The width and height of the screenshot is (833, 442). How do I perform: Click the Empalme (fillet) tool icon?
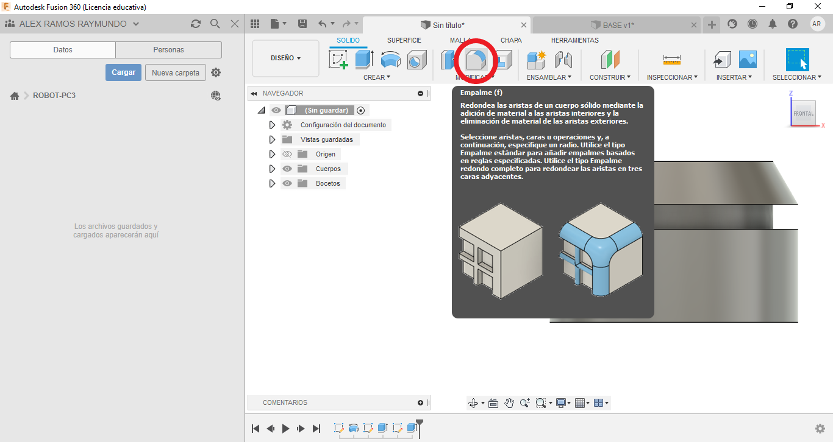coord(476,60)
